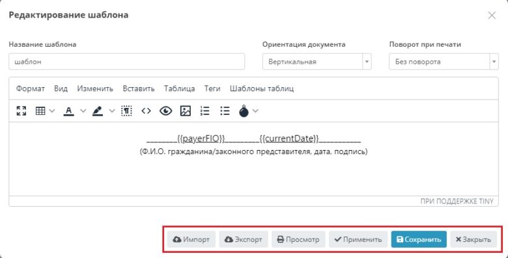Open the Теги menu
The height and width of the screenshot is (258, 508).
(212, 88)
